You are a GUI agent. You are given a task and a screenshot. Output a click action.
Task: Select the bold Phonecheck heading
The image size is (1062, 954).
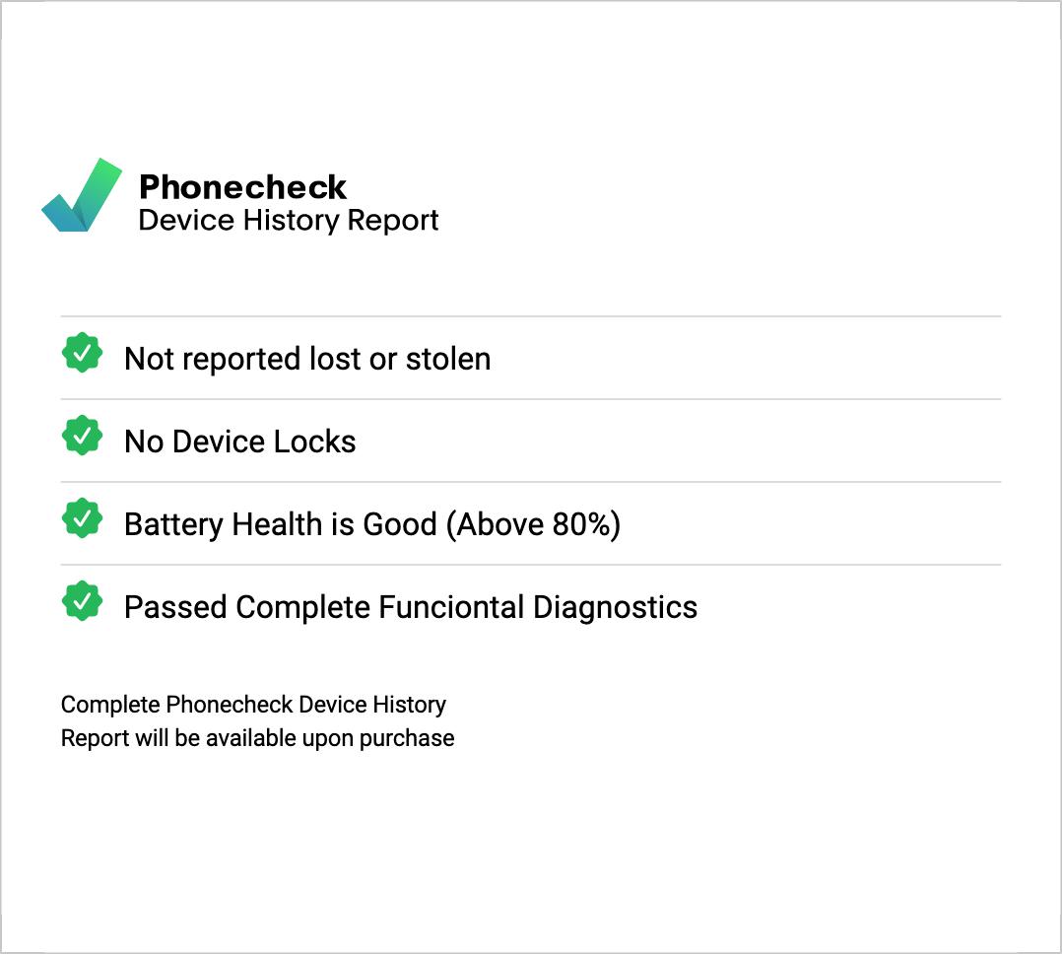pos(242,186)
